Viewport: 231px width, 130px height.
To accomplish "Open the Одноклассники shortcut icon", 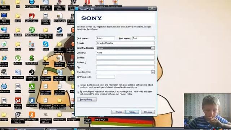I will (x=31, y=115).
